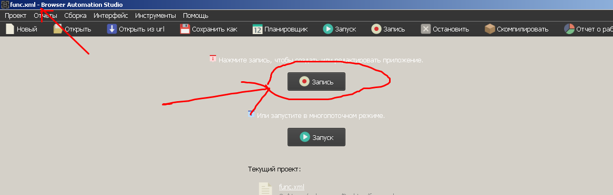
Task: Click the blue download arrow icon for Открыть из url
Action: pos(112,29)
